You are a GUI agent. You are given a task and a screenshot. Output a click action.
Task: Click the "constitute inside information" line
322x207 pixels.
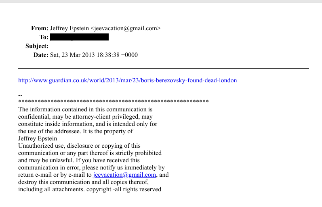click(88, 124)
